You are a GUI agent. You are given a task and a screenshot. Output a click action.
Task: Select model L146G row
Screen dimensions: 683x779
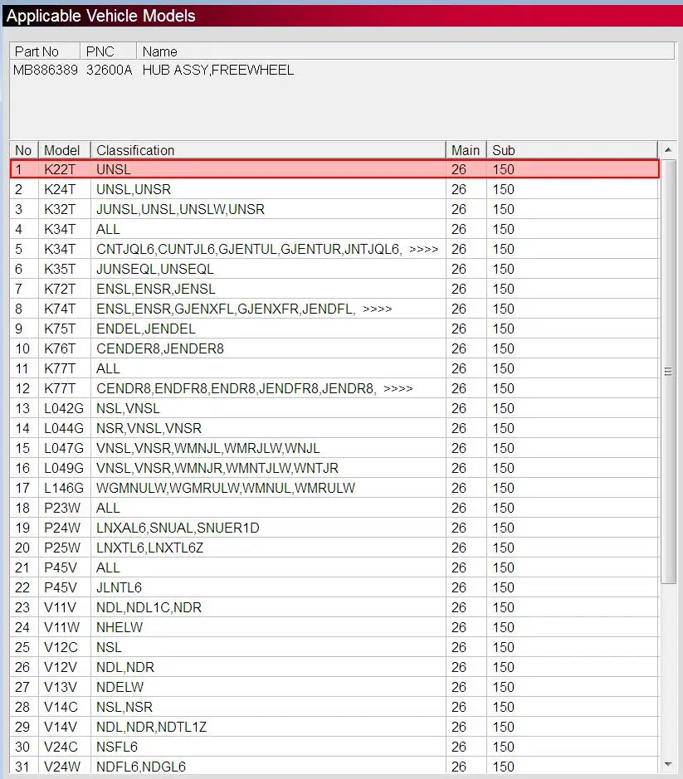[334, 487]
